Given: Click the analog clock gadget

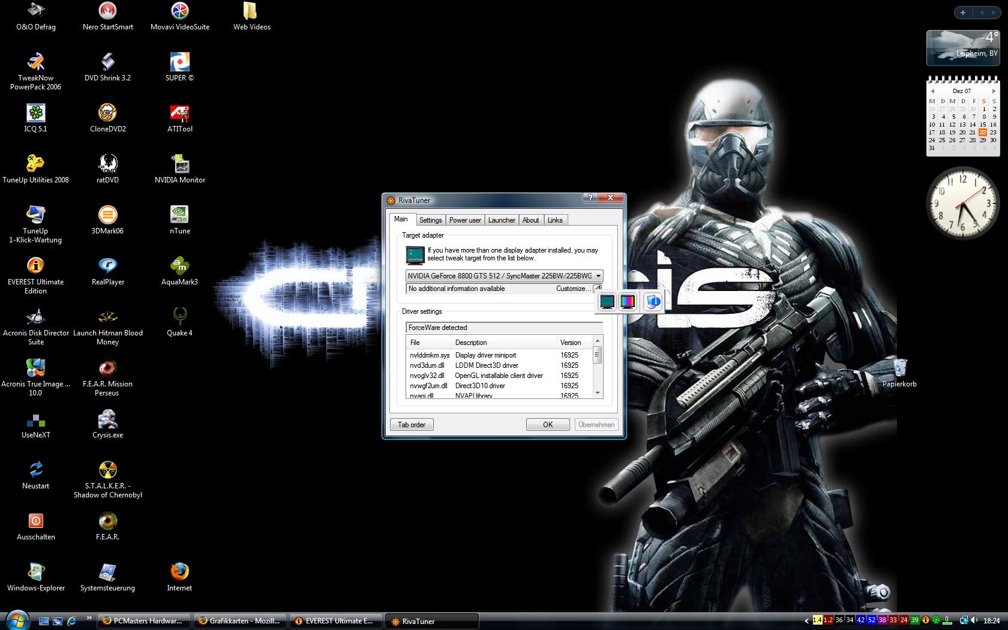Looking at the screenshot, I should (x=962, y=204).
